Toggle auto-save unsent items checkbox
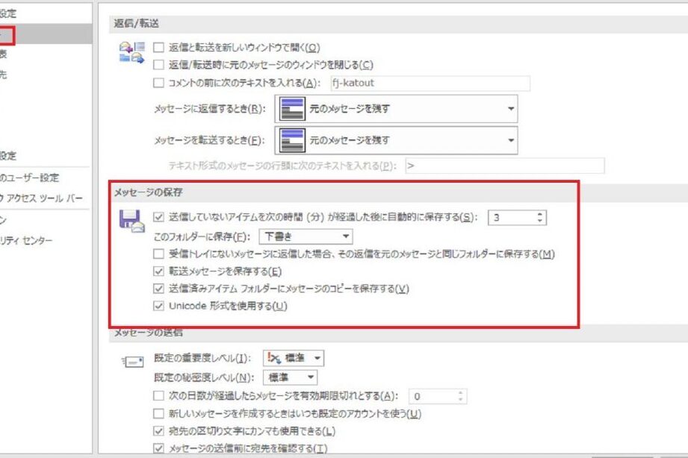Viewport: 688px width, 458px height. click(x=158, y=218)
